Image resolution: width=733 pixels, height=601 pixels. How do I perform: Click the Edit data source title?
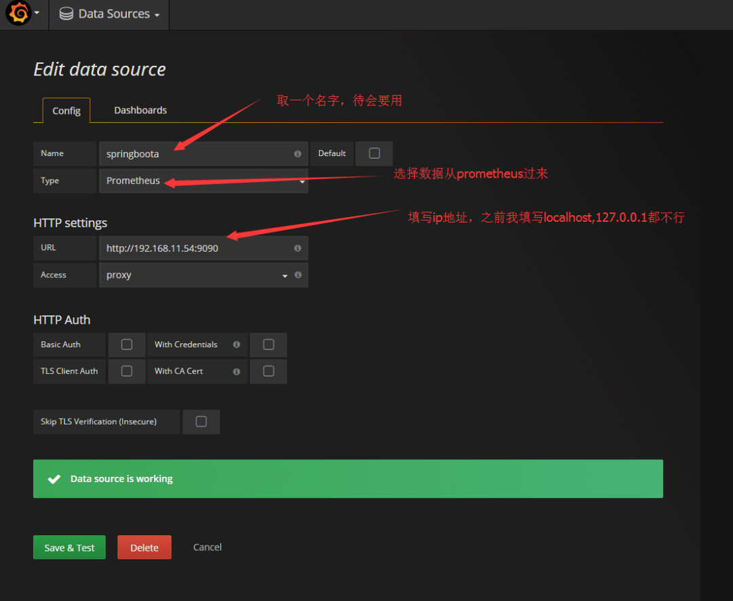(100, 70)
